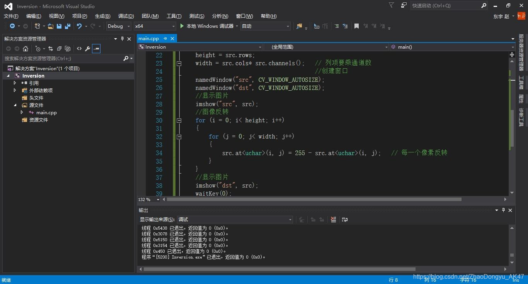Screen dimensions: 528x284
Task: Pin the Solution Explorer panel
Action: tap(122, 39)
